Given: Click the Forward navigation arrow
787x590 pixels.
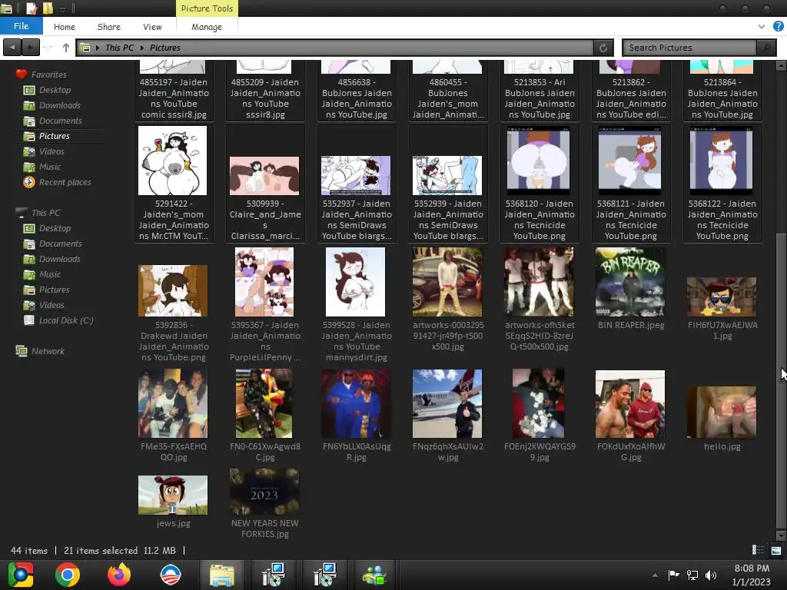Looking at the screenshot, I should click(30, 48).
